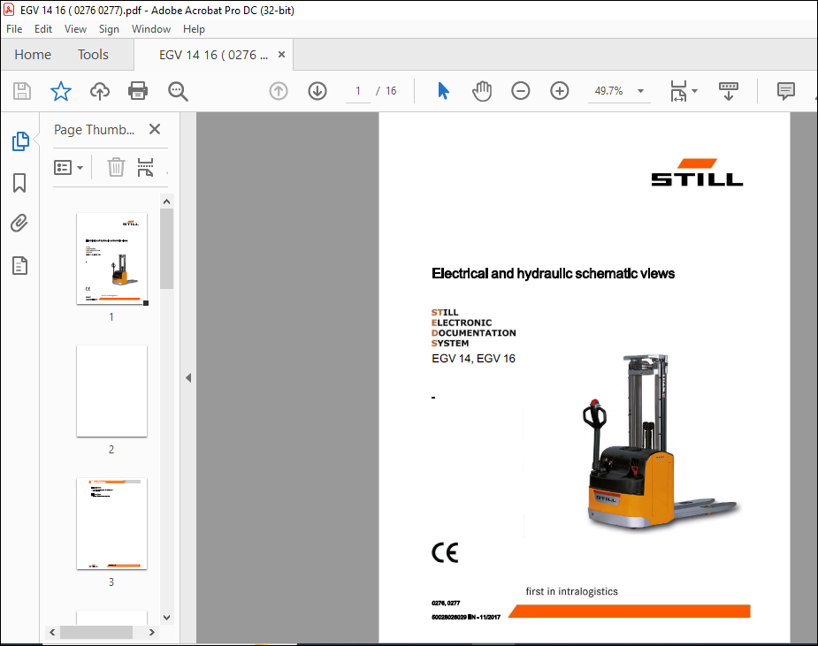Zoom out with minus icon
The height and width of the screenshot is (646, 818).
(x=520, y=91)
